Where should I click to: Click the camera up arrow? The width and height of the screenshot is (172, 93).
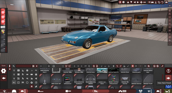(128, 2)
